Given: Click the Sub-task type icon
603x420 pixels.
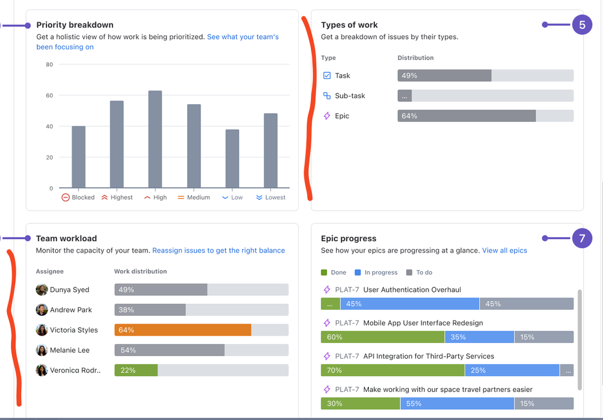Looking at the screenshot, I should coord(327,96).
